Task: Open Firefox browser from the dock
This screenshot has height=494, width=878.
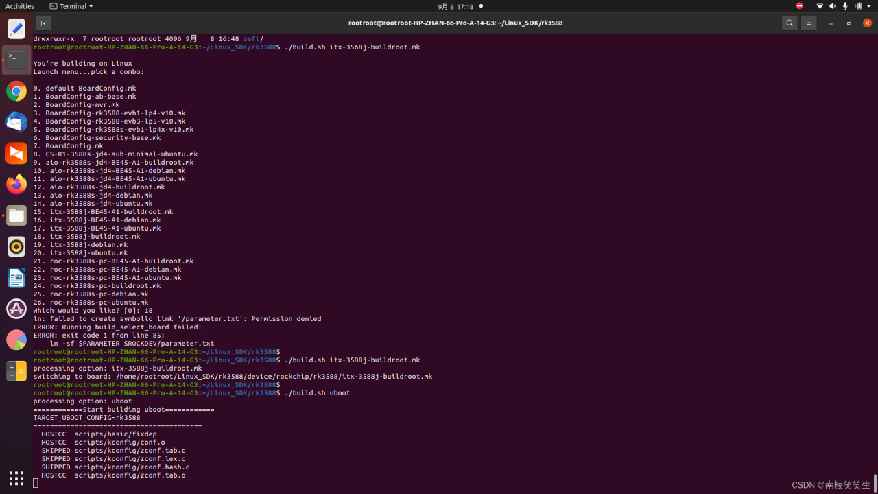Action: (16, 184)
